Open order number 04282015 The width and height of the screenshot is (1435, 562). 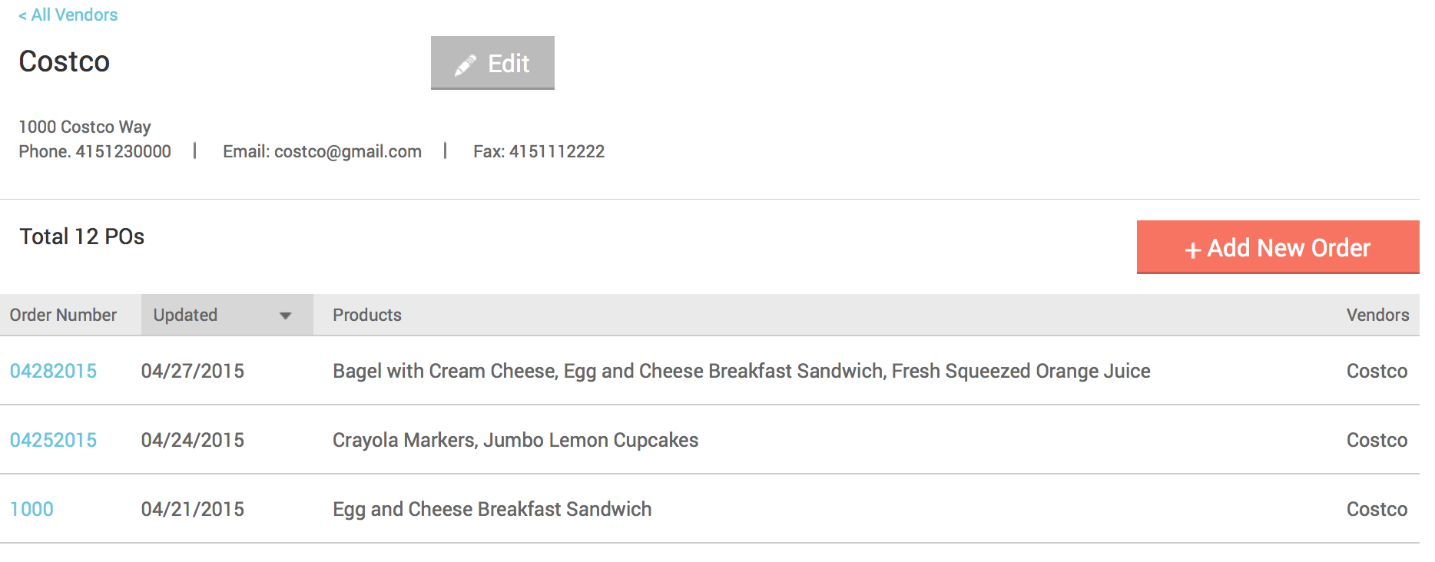53,371
